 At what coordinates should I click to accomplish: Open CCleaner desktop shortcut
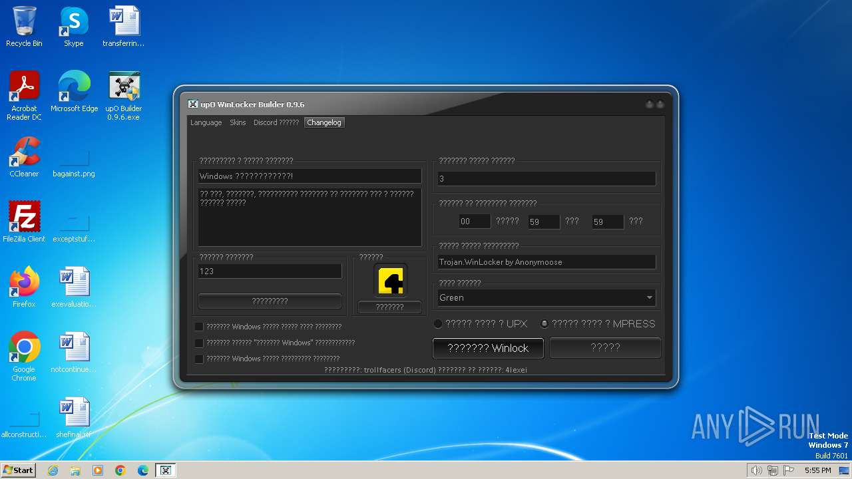pyautogui.click(x=24, y=157)
